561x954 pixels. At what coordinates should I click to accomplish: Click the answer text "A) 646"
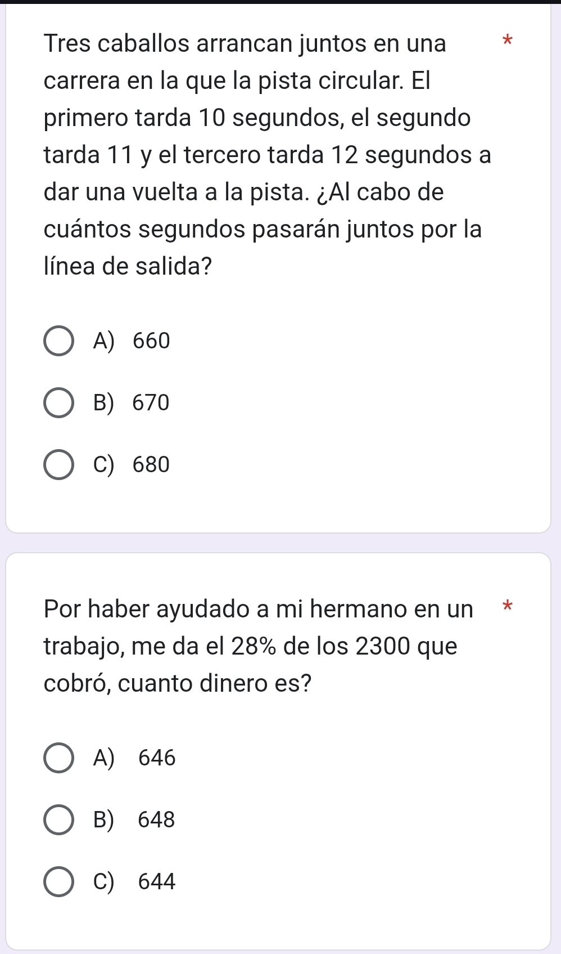[135, 758]
